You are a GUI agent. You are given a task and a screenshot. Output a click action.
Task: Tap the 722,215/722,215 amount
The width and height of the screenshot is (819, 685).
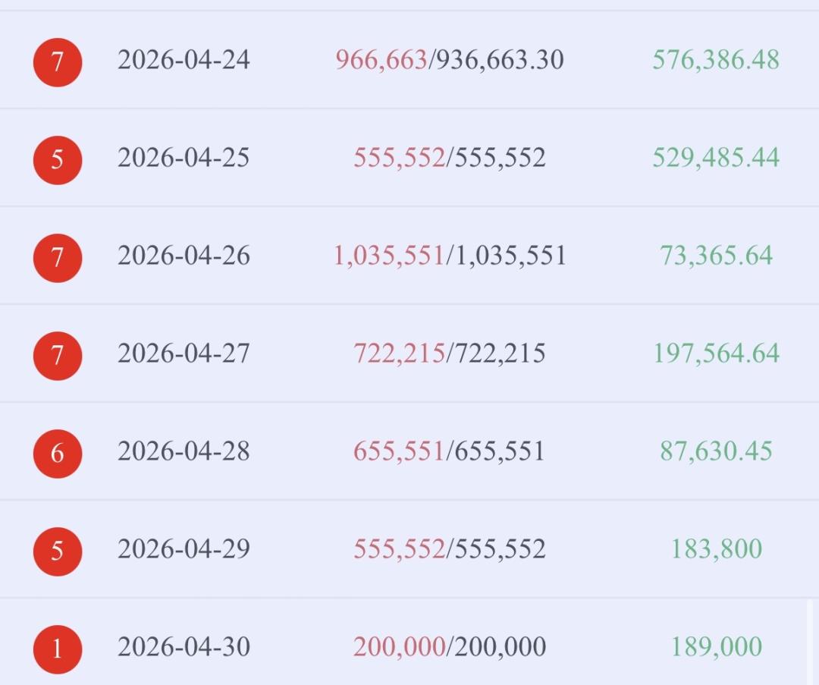click(x=450, y=353)
